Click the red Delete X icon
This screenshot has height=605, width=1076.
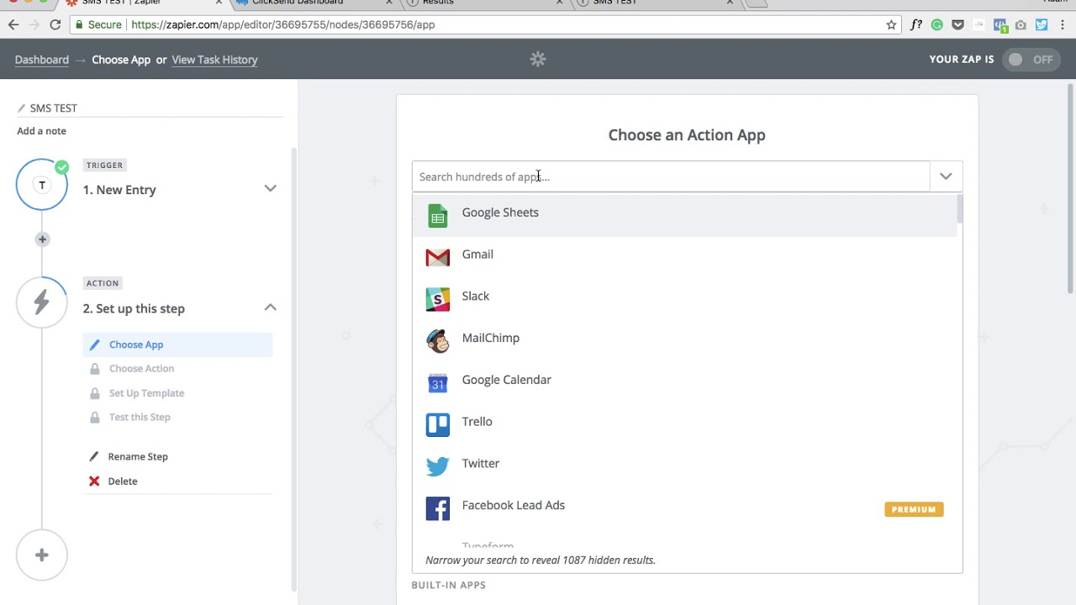point(94,481)
